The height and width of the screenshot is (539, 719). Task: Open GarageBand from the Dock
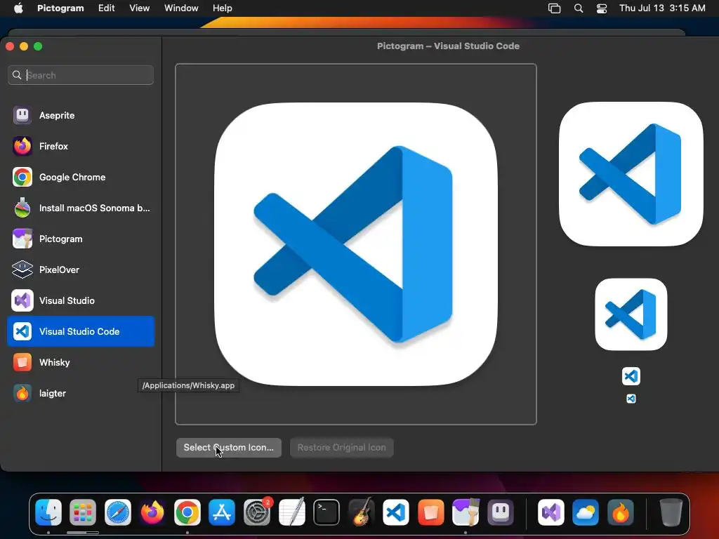[x=362, y=512]
